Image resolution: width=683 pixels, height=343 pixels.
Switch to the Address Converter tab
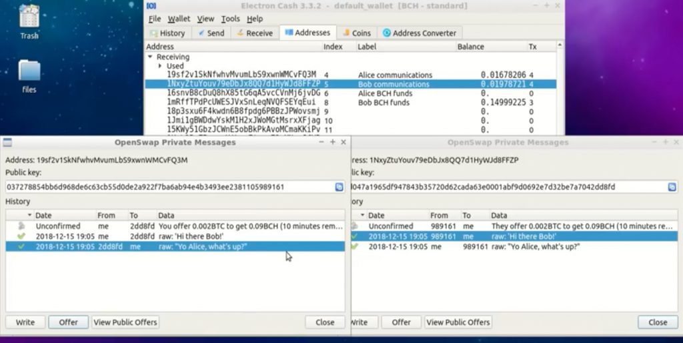tap(418, 33)
